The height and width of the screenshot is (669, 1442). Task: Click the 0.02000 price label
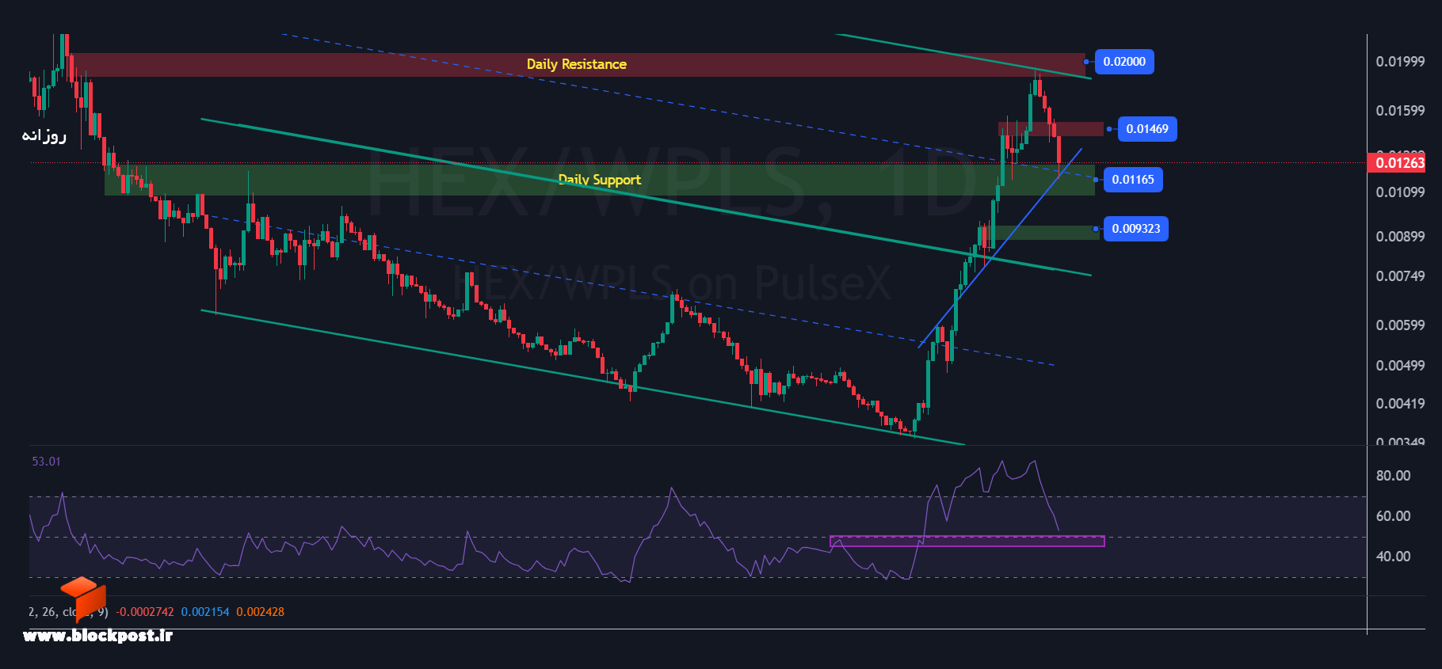tap(1124, 62)
